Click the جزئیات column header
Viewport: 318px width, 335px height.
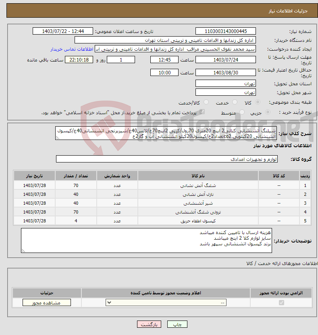(x=47, y=293)
